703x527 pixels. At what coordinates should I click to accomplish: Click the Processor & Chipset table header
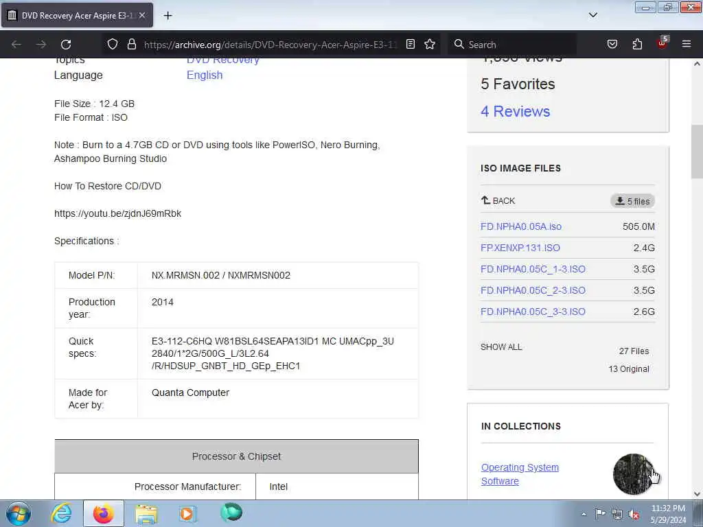pyautogui.click(x=236, y=456)
